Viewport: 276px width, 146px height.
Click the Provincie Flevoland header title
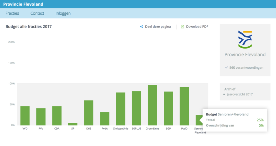23,4
